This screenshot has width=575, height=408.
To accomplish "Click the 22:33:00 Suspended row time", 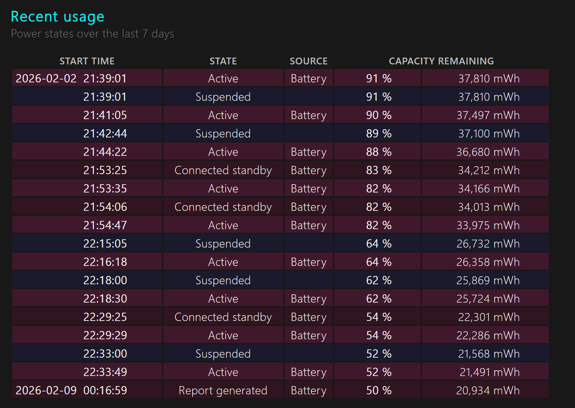I will [x=105, y=354].
